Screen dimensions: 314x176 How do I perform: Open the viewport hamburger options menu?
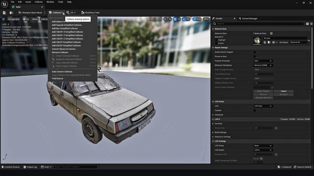3,19
